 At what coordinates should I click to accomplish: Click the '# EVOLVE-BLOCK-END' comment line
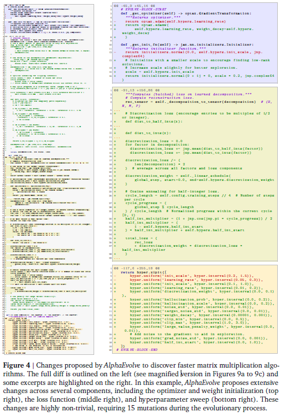(x=137, y=350)
